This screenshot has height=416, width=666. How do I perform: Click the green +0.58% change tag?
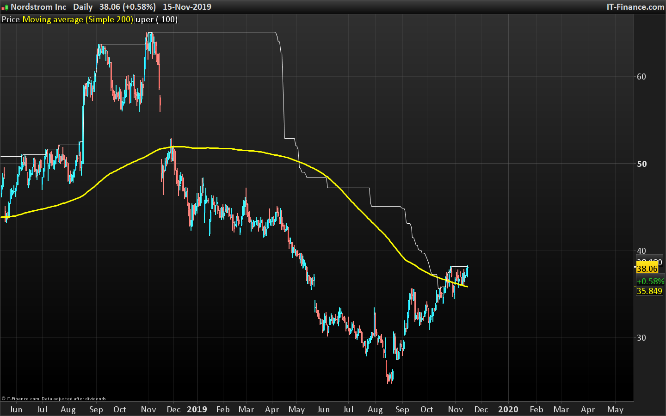[650, 281]
